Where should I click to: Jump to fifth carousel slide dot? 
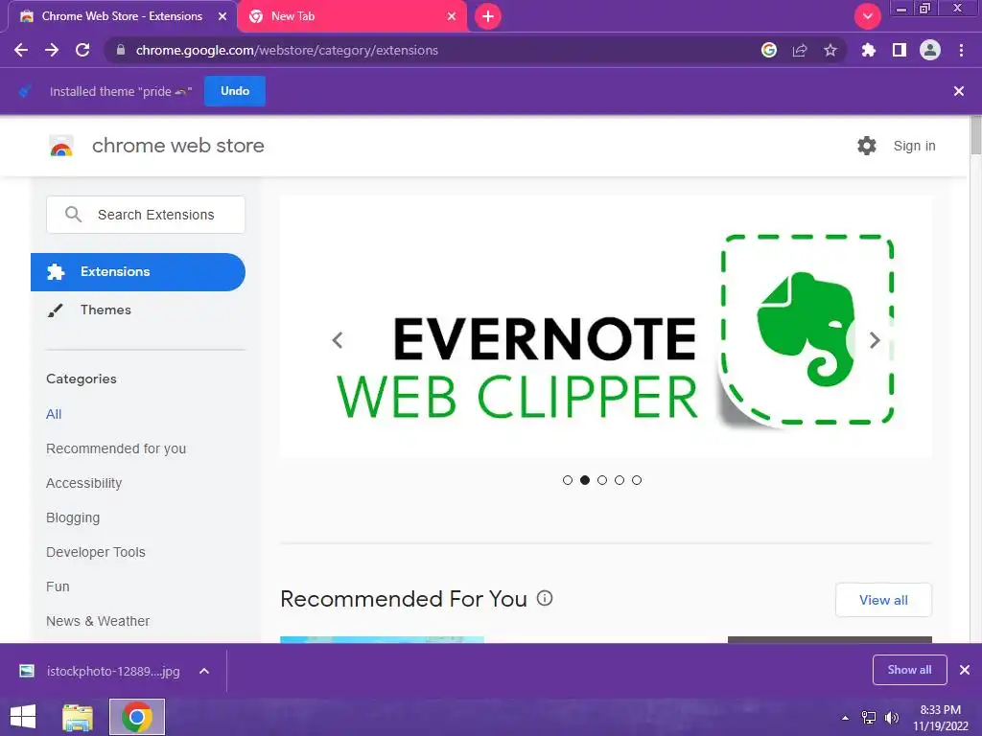[x=637, y=480]
